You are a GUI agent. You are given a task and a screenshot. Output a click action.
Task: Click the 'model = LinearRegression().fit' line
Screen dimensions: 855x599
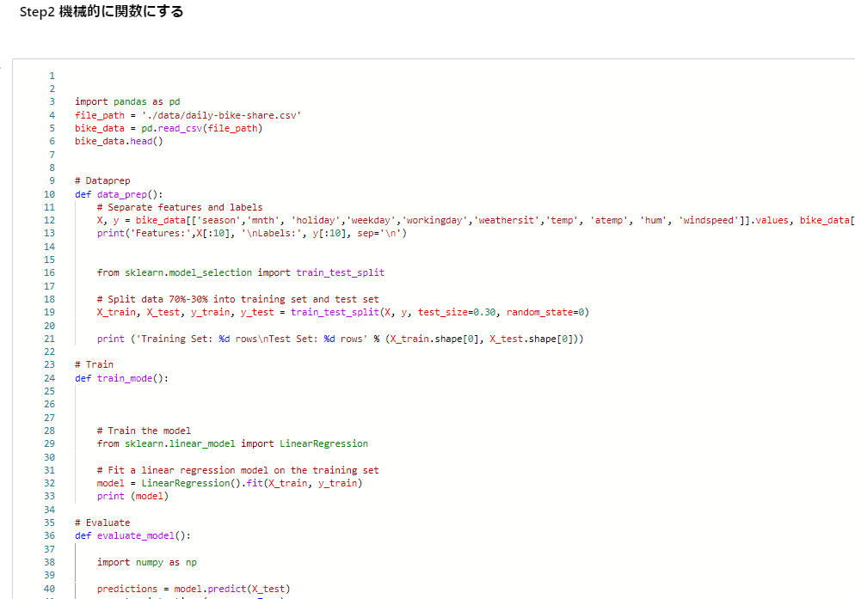tap(230, 483)
